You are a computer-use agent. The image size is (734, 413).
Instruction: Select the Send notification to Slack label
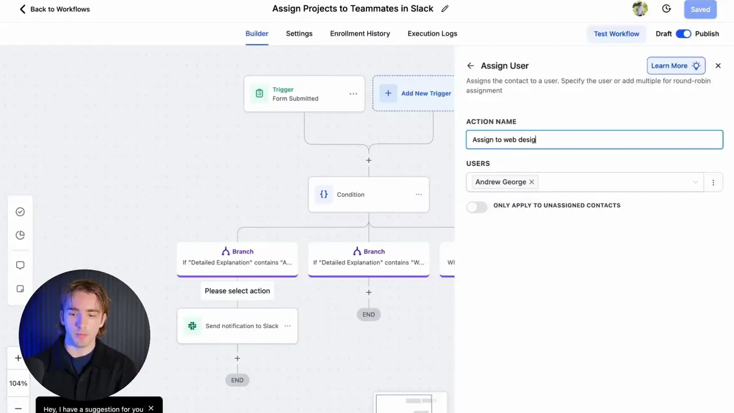[242, 326]
